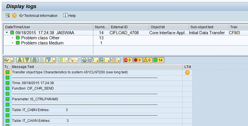The width and height of the screenshot is (248, 126).
Task: Collapse the 09/18/2015 17:24:38 JAISWAA log node
Action: tap(7, 33)
